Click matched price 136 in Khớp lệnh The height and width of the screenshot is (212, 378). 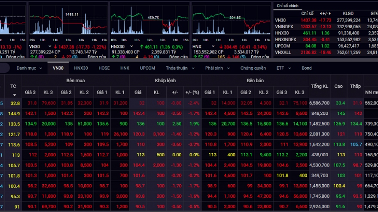click(x=140, y=124)
